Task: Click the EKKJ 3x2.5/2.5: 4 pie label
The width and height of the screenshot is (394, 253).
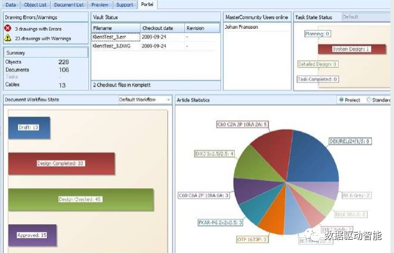Action: point(214,154)
